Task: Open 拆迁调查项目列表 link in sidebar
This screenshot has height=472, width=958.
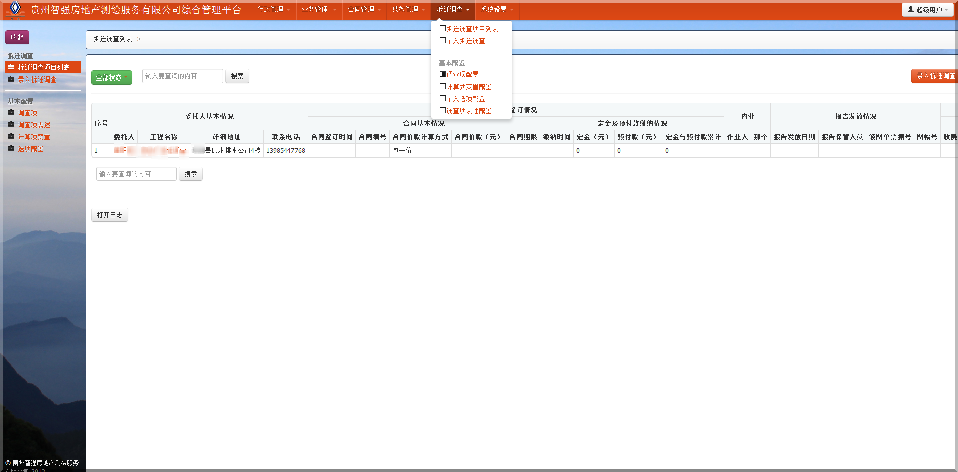Action: pyautogui.click(x=44, y=67)
